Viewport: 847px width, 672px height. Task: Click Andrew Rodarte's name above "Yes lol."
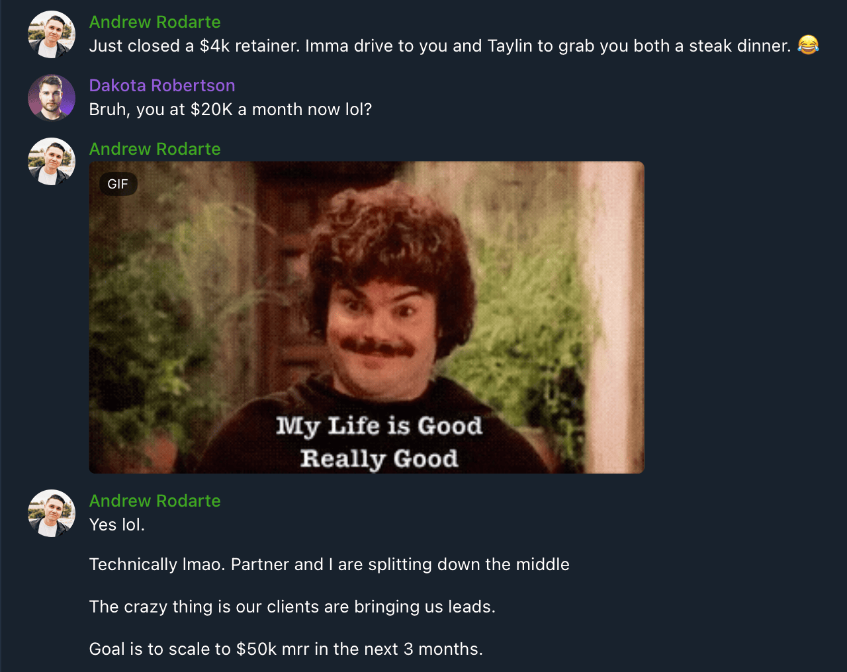(155, 501)
